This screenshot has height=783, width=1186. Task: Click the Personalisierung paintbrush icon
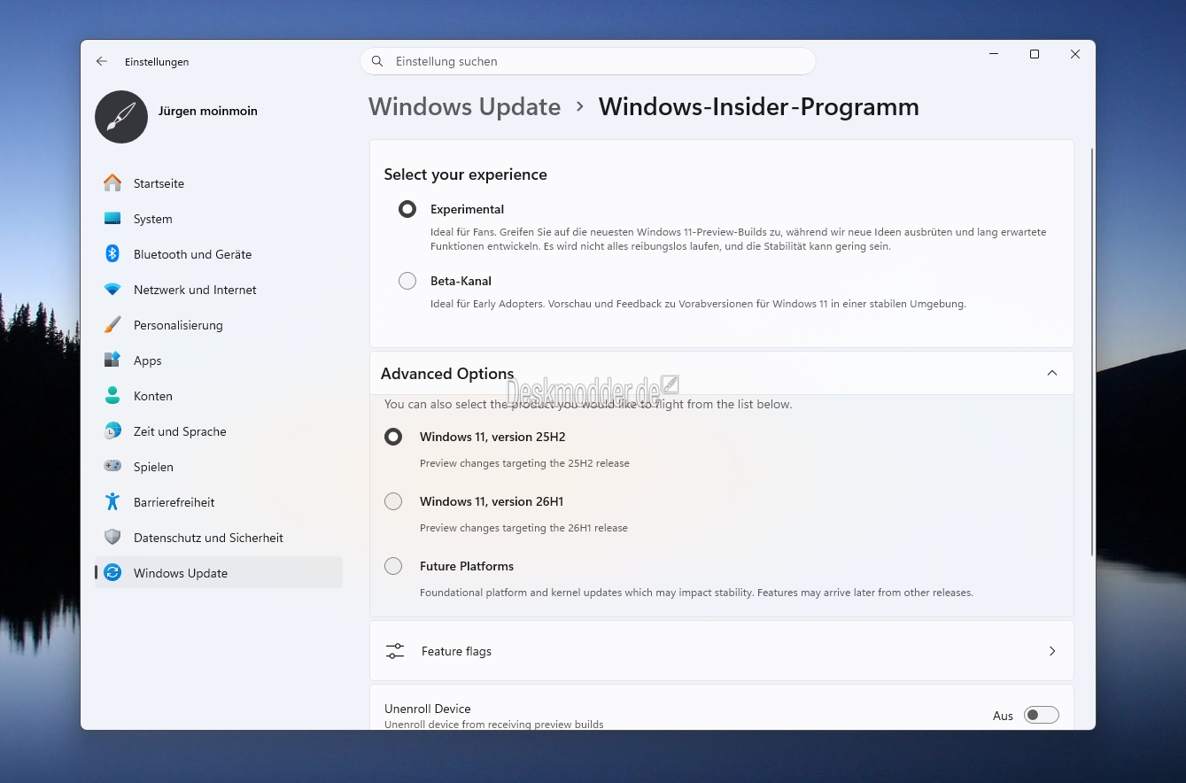112,325
